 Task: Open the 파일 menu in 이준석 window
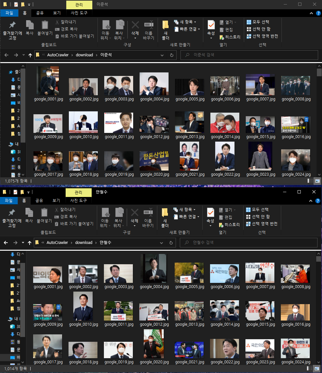point(9,13)
